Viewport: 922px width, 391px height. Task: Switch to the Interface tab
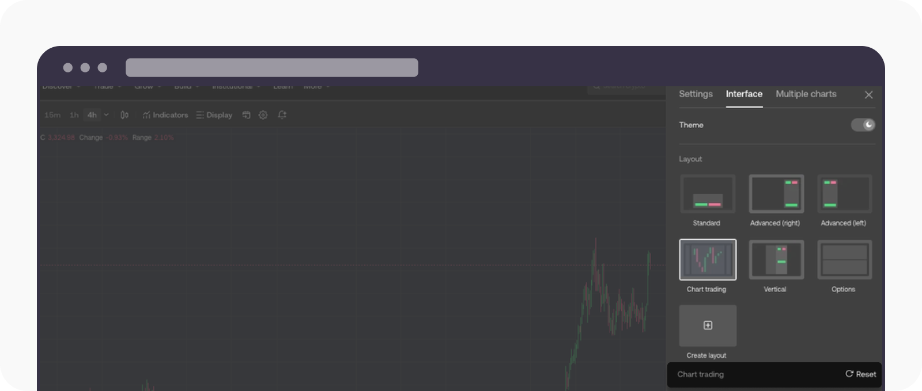[x=744, y=94]
